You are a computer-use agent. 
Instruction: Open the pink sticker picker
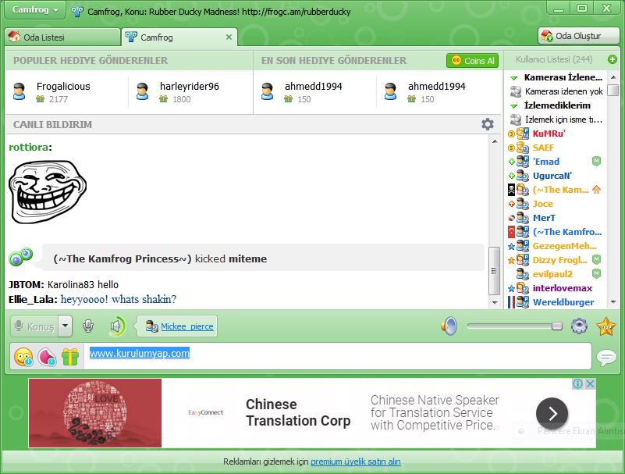tap(47, 356)
